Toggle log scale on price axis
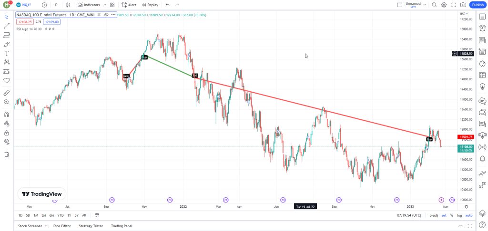 pyautogui.click(x=459, y=215)
